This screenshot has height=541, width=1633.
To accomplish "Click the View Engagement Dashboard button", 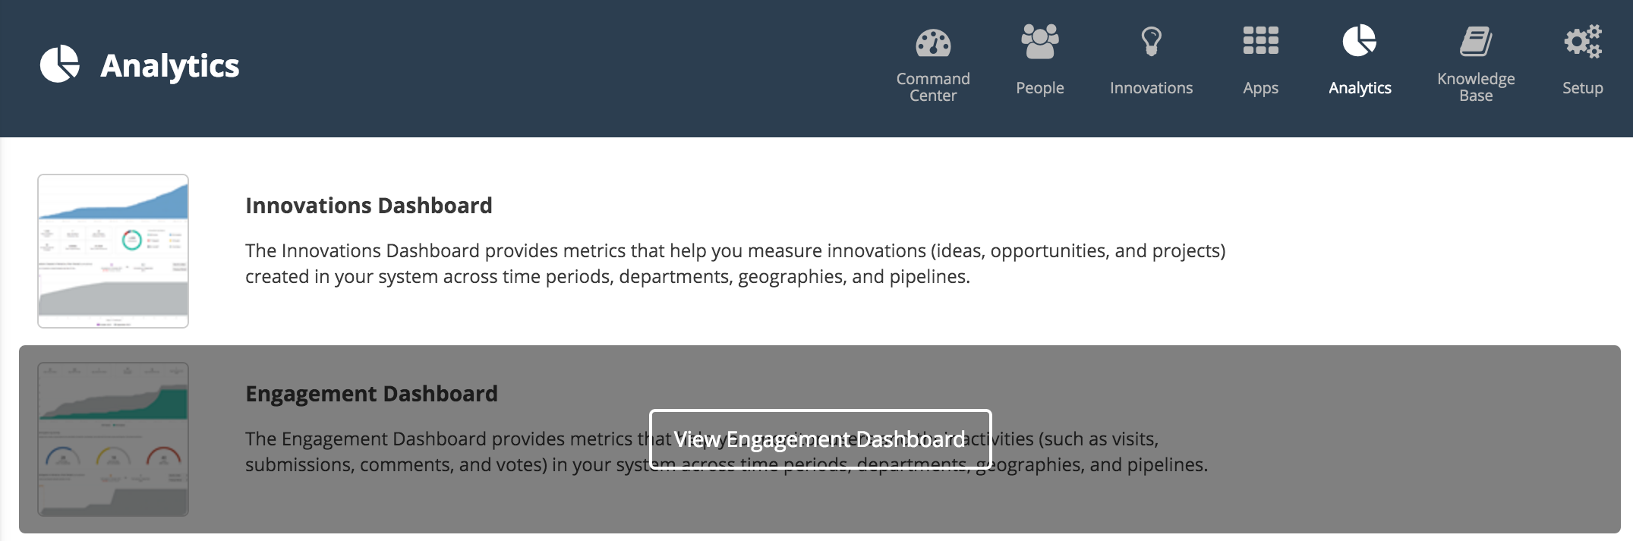I will click(x=820, y=439).
